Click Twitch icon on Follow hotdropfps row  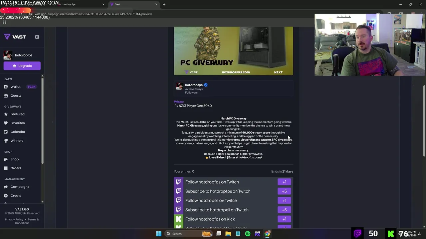178,182
